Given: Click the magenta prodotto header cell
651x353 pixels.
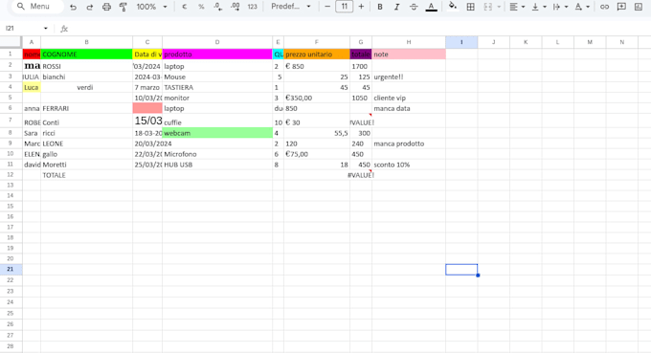Looking at the screenshot, I should click(x=217, y=54).
